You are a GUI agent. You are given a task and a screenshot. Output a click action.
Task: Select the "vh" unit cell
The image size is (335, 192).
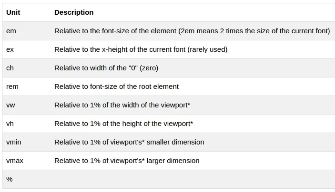click(x=10, y=124)
